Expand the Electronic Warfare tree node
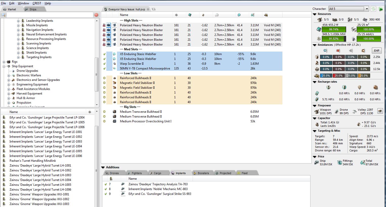 [9, 76]
